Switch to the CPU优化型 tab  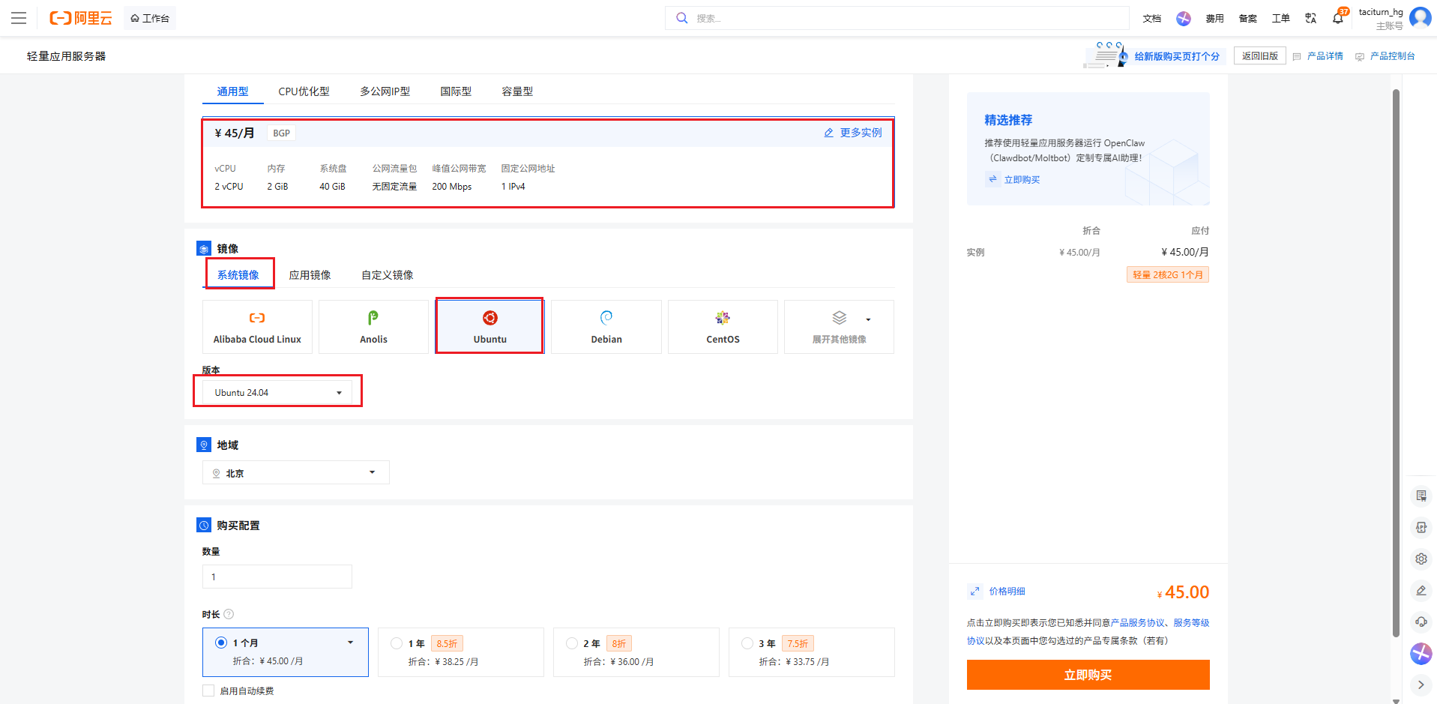304,91
